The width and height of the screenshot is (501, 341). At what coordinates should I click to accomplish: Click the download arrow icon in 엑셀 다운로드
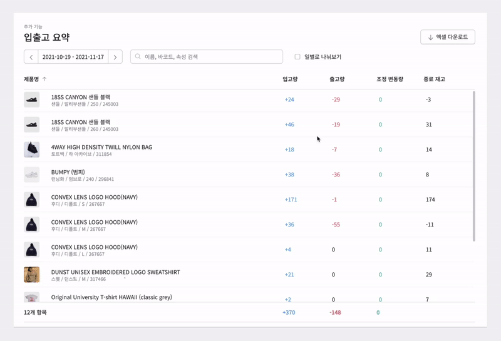pos(430,38)
